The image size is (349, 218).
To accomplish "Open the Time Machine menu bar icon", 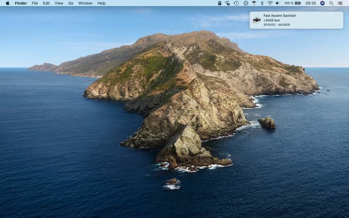I will [236, 3].
